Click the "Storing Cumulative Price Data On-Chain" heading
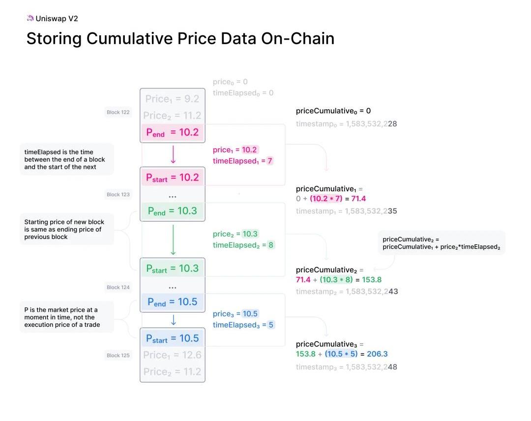531x421 pixels. coord(180,39)
